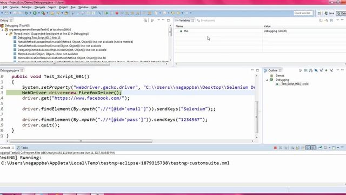Switch to the Tasks tab
The image size is (346, 195).
point(22,148)
